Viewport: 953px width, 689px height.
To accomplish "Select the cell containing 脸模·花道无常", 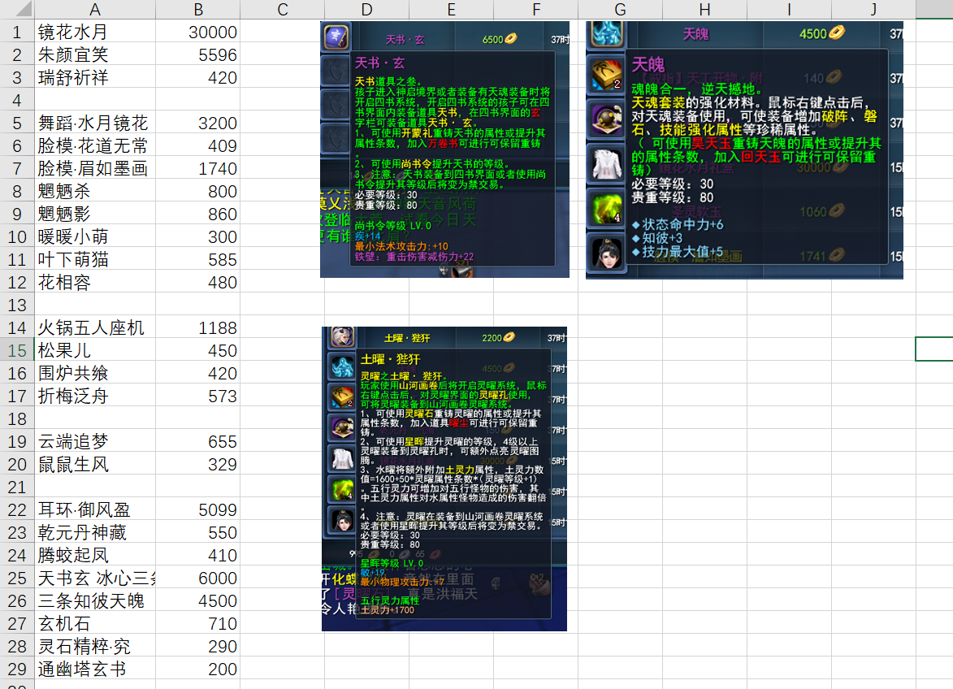I will [x=95, y=145].
